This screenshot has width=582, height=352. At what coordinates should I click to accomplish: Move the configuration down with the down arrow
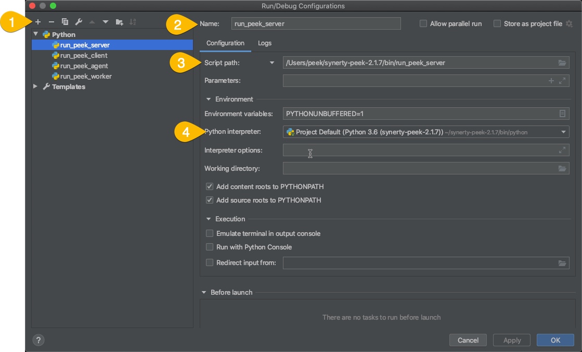point(106,22)
